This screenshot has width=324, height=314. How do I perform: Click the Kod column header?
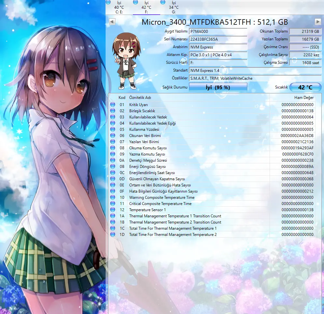tap(122, 97)
